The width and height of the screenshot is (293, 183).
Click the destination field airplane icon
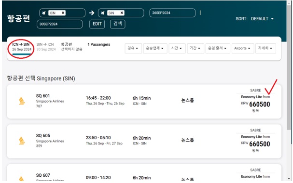103,13
